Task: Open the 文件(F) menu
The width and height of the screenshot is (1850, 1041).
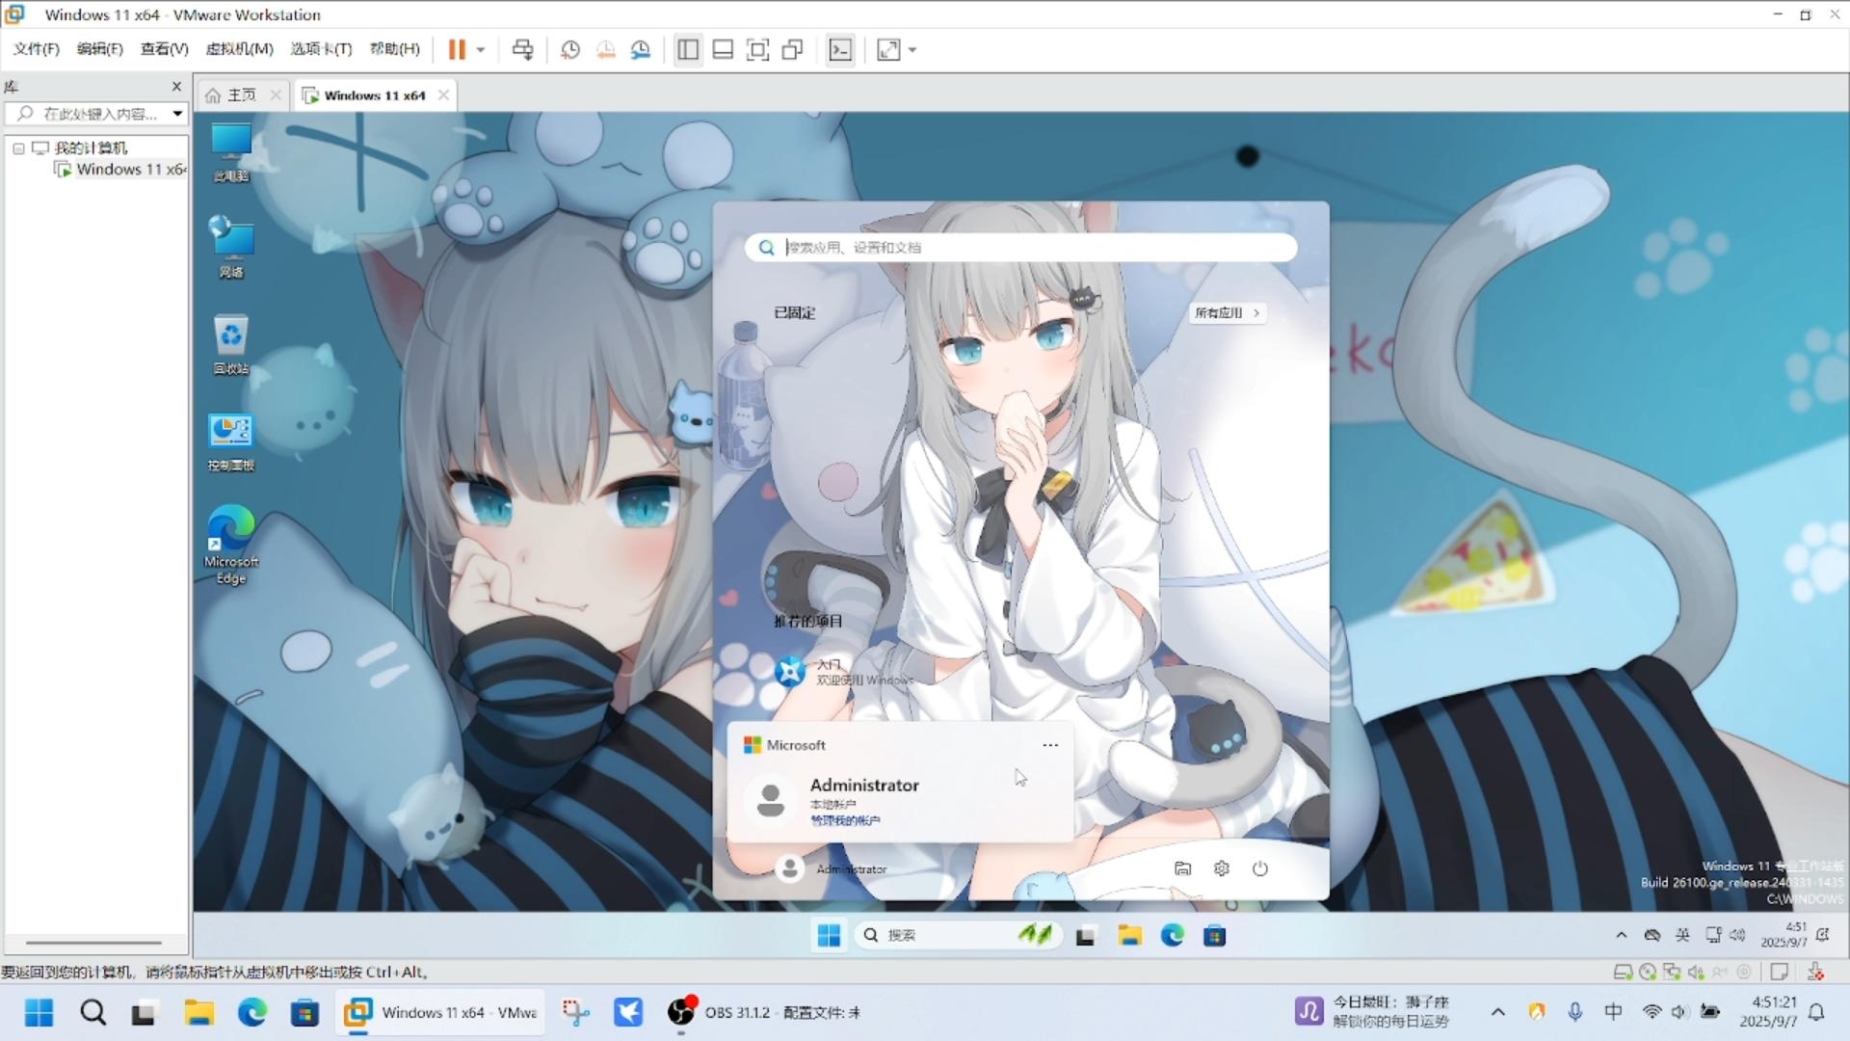Action: point(37,49)
